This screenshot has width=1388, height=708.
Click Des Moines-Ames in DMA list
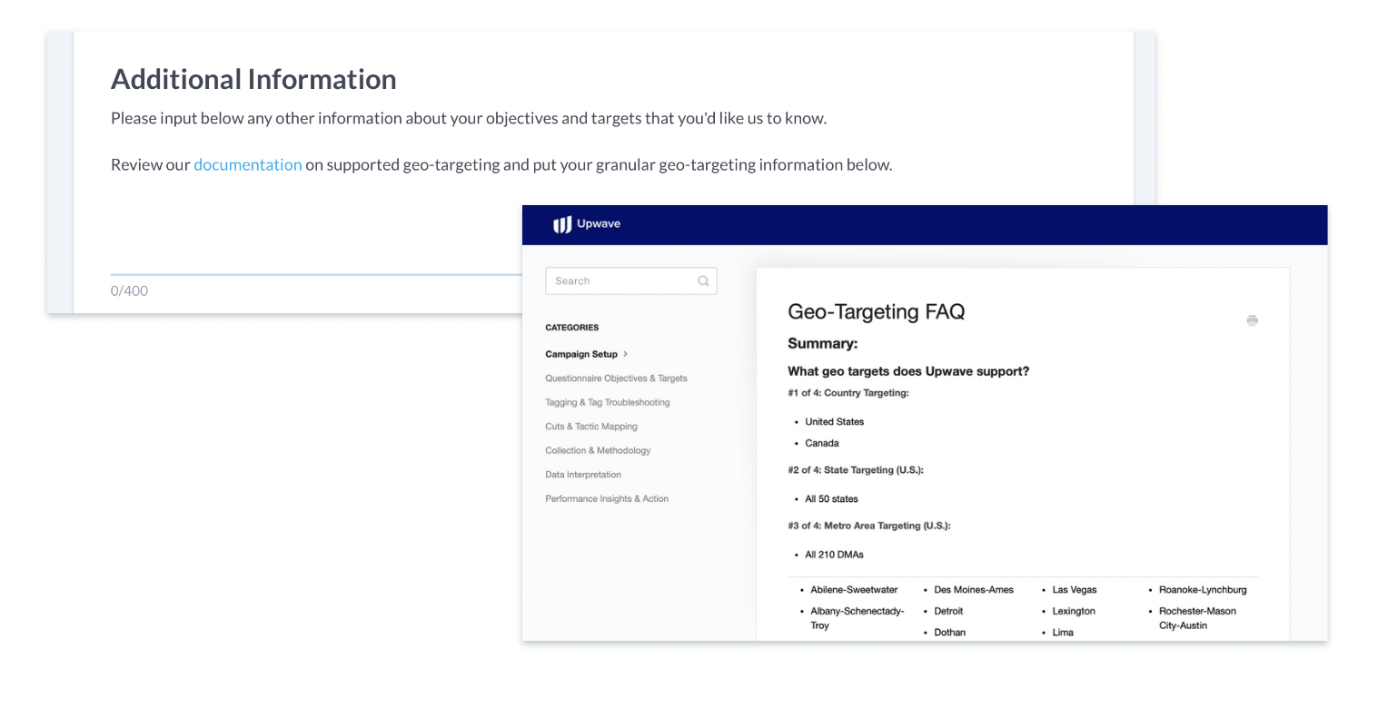[974, 590]
